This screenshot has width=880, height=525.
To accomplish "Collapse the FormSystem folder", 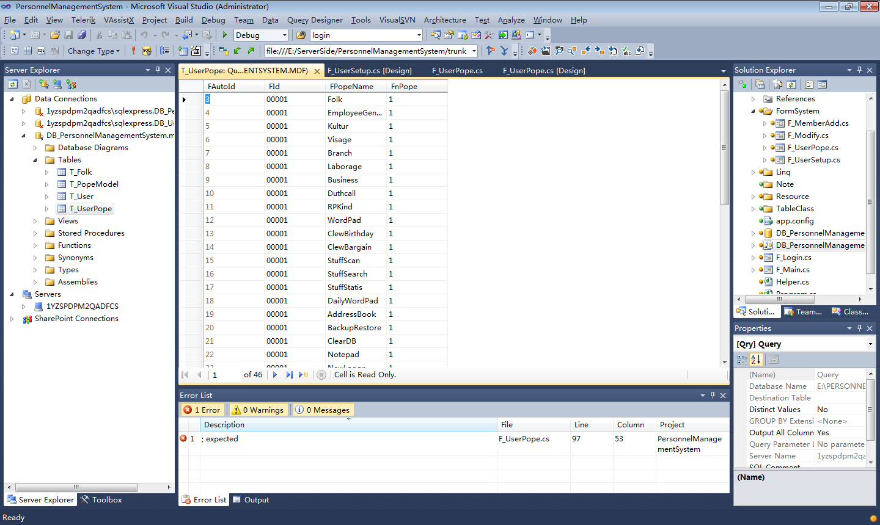I will tap(753, 111).
